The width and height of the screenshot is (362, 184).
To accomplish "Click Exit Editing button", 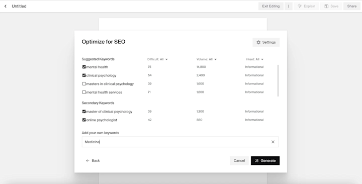I will (x=271, y=6).
